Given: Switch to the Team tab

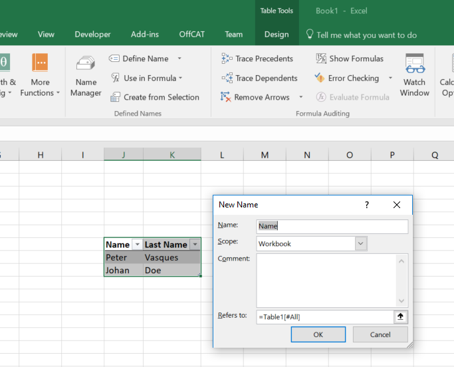Looking at the screenshot, I should [234, 35].
